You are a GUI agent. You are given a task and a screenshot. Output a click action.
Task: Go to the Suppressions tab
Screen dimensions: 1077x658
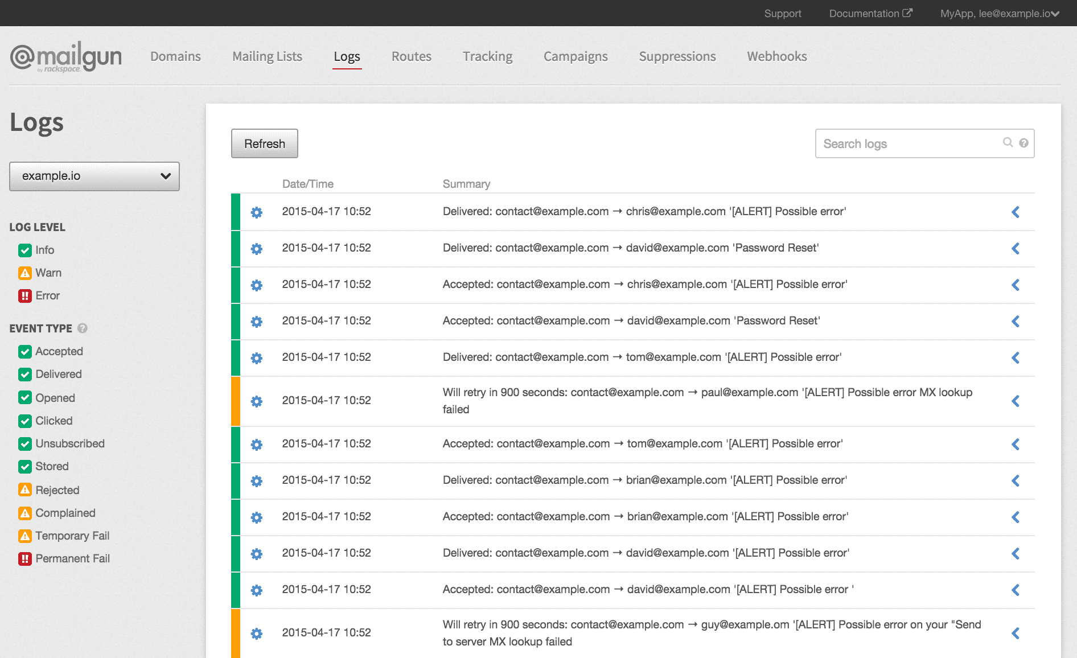pos(677,56)
